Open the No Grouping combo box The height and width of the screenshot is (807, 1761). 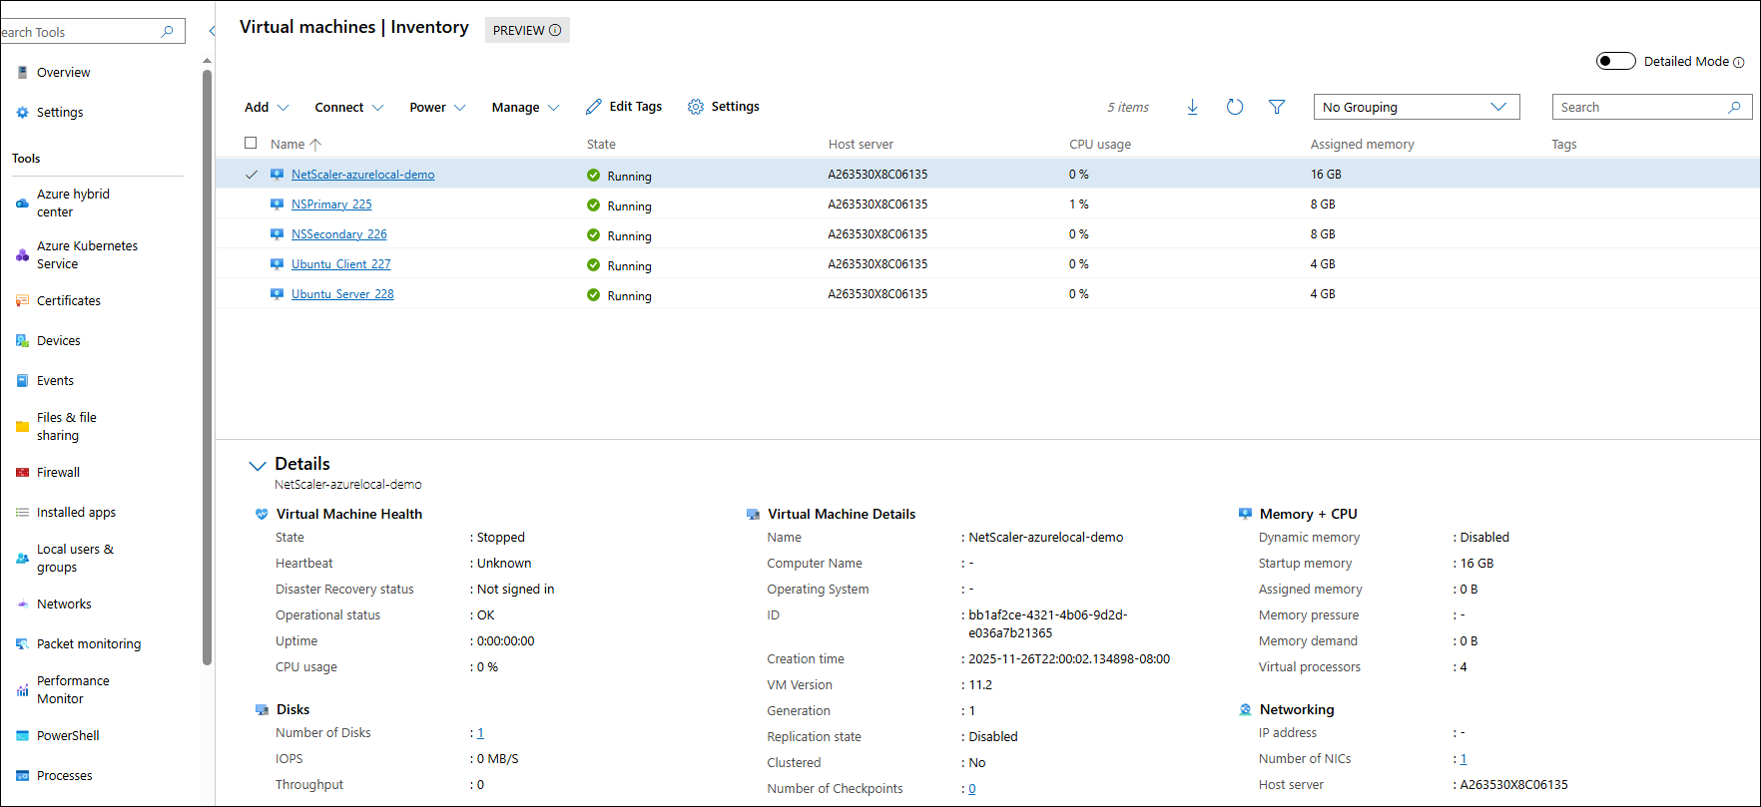[x=1417, y=107]
